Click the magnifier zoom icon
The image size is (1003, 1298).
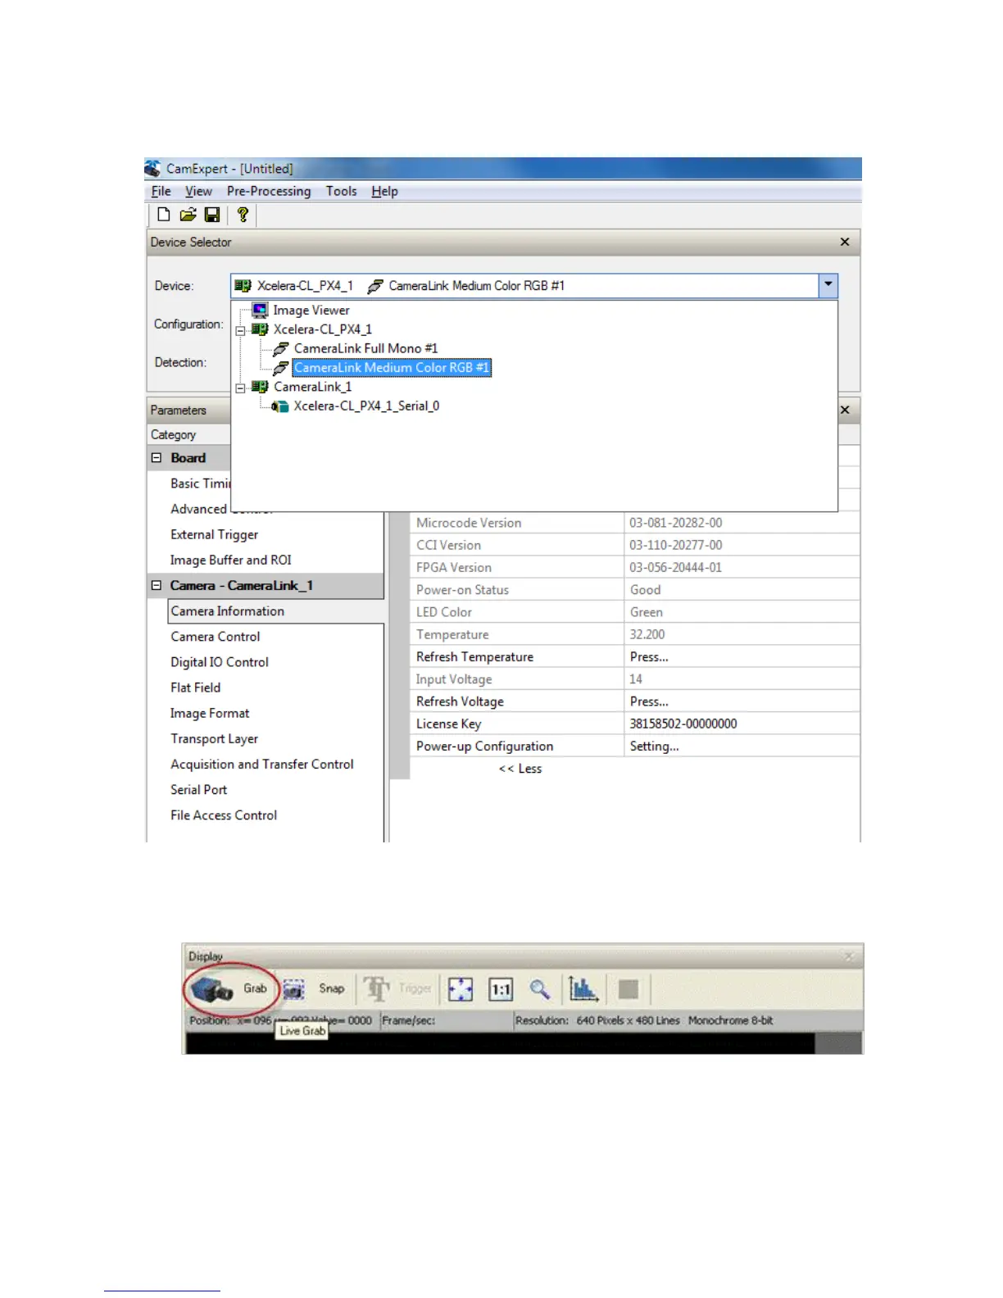click(539, 989)
